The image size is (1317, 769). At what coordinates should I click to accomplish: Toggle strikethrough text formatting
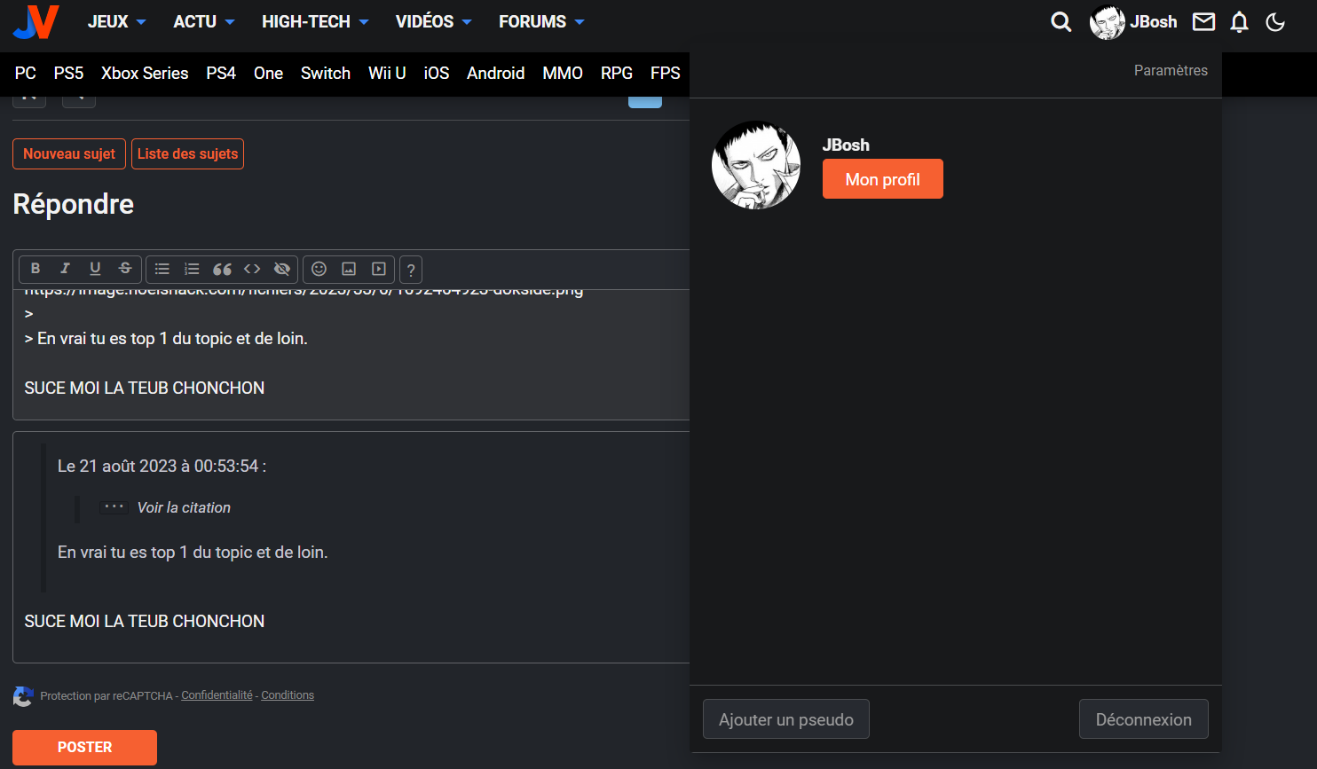(x=125, y=269)
